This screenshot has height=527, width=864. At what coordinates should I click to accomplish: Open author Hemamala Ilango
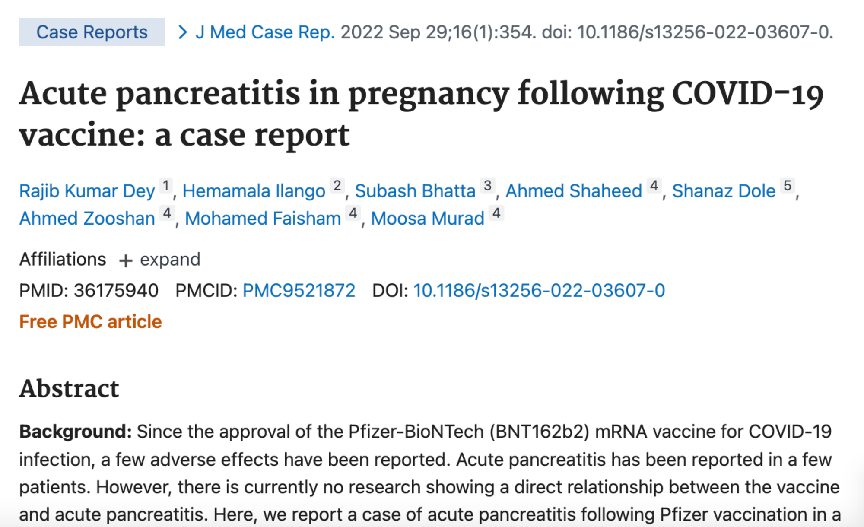tap(254, 191)
